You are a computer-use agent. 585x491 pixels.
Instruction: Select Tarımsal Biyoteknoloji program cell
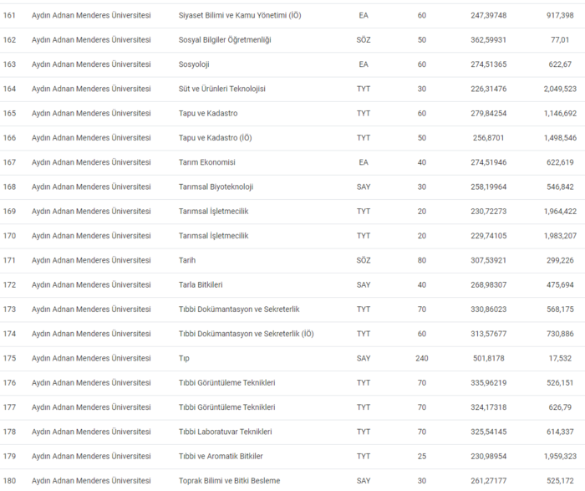coord(216,187)
